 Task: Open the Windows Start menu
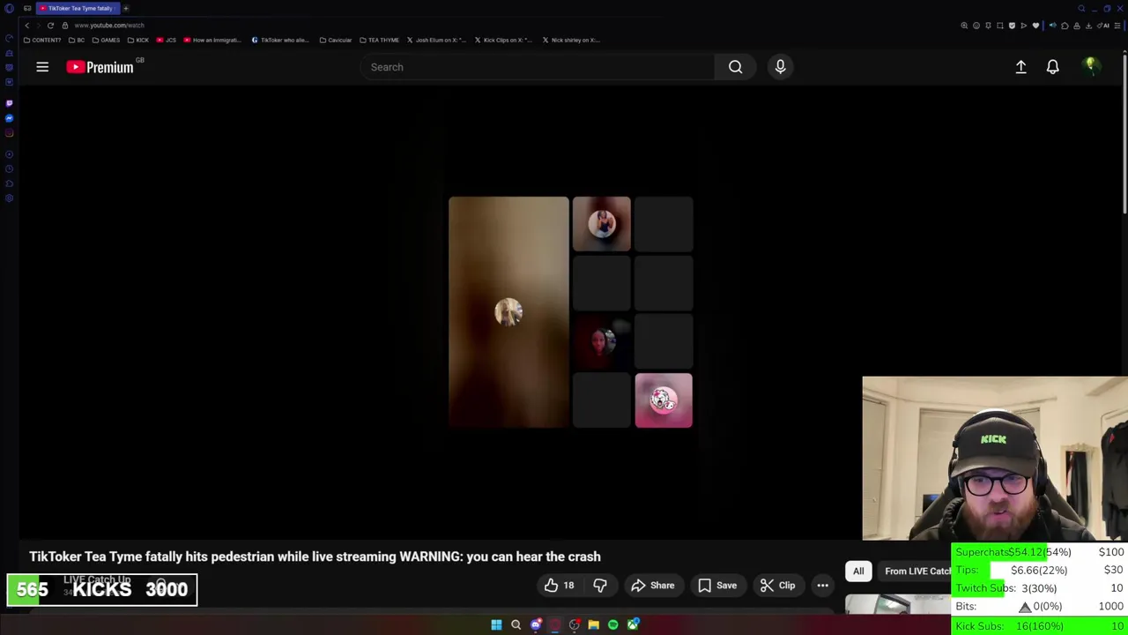(496, 625)
